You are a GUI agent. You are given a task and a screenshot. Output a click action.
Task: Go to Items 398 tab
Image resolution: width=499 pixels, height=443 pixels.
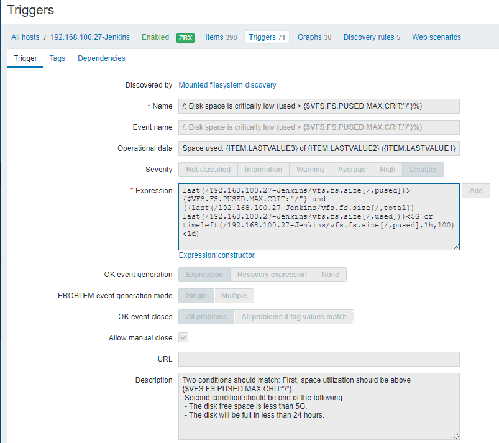click(x=221, y=37)
